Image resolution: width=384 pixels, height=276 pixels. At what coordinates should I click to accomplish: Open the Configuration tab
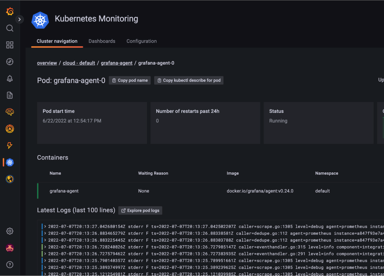coord(141,41)
